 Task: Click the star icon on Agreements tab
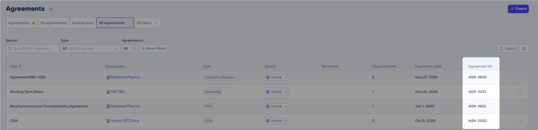(34, 23)
